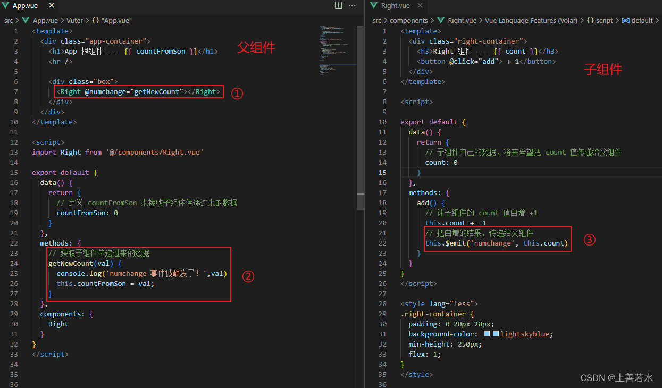Switch to the App.vue tab

coord(26,5)
